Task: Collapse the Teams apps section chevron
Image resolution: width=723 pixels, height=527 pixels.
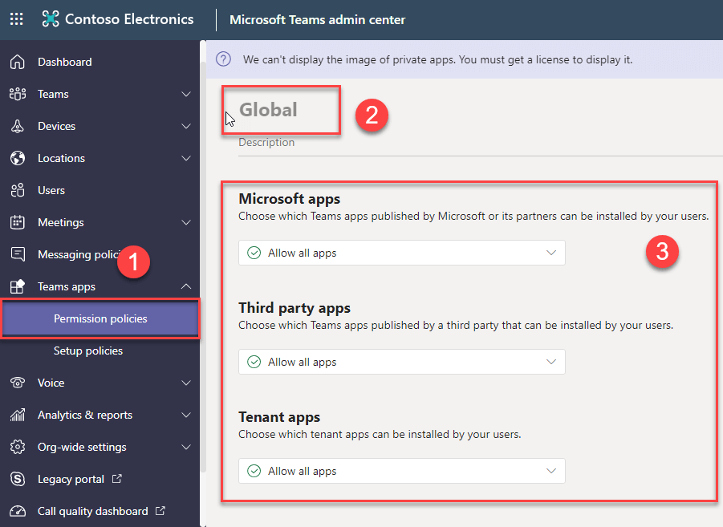Action: [186, 286]
